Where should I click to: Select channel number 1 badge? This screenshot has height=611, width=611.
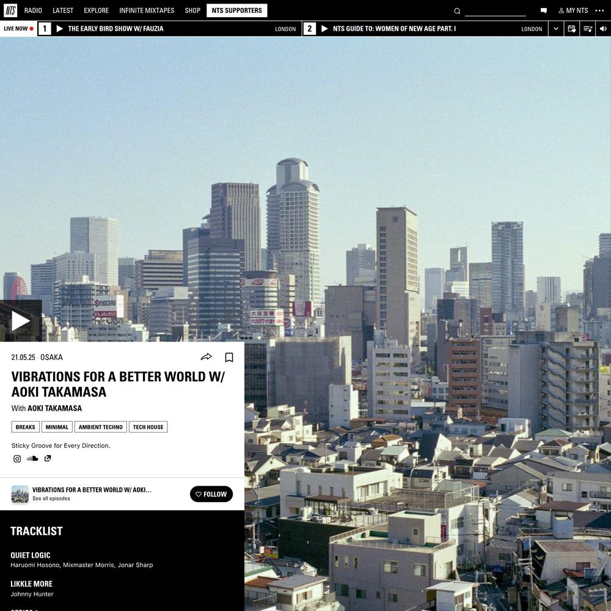tap(45, 29)
